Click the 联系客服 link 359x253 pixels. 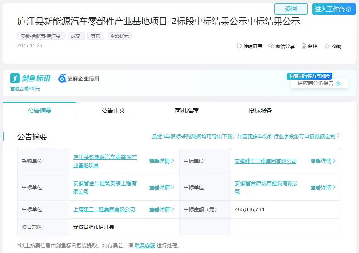click(x=145, y=246)
